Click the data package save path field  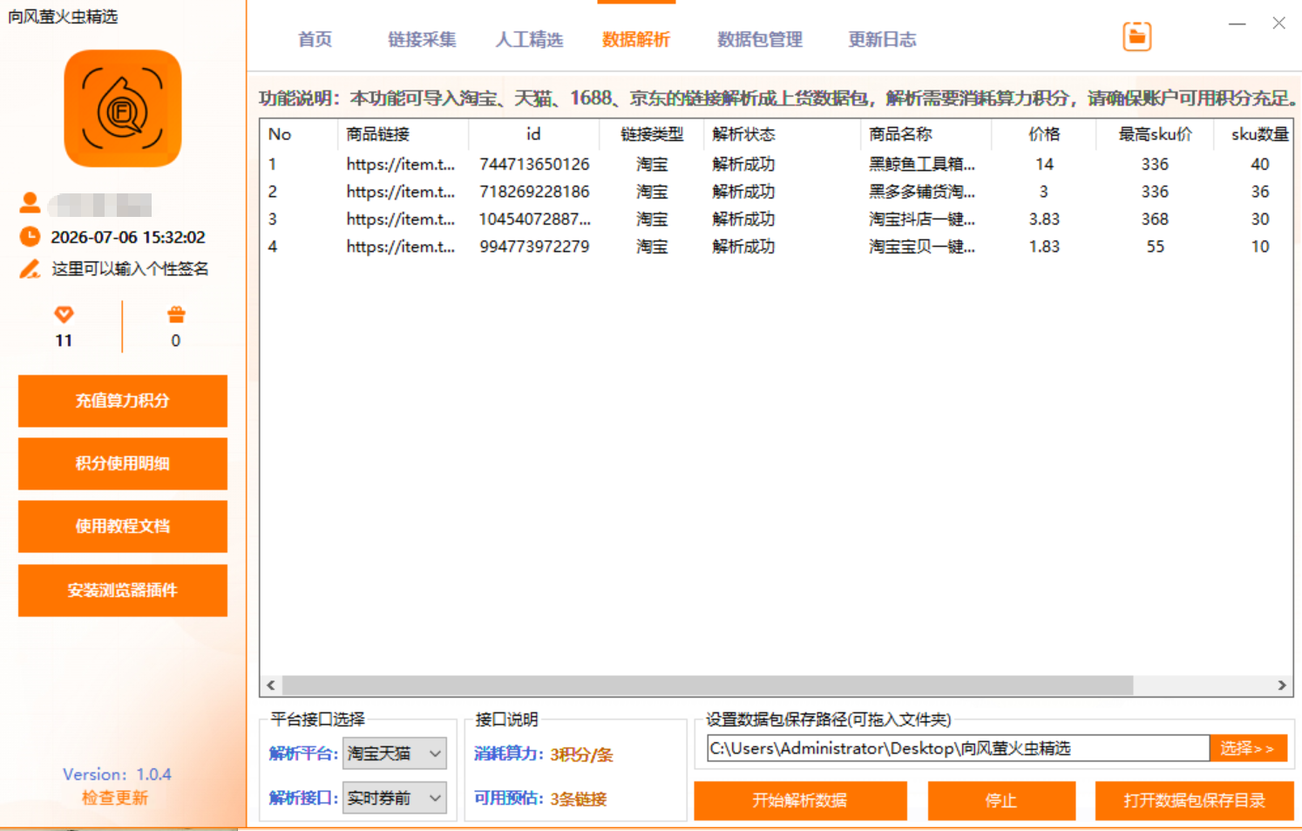[958, 748]
